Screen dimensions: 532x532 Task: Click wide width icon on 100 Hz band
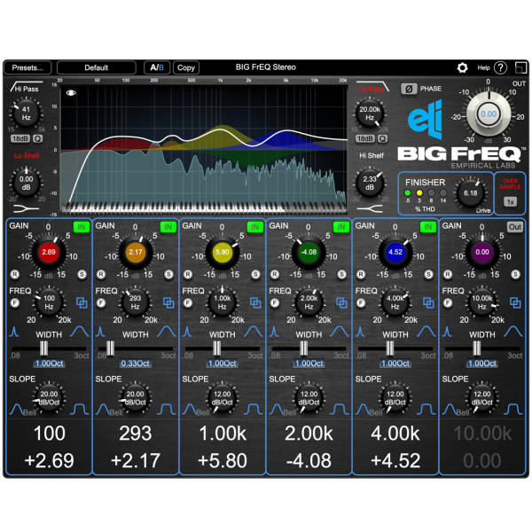pyautogui.click(x=80, y=332)
